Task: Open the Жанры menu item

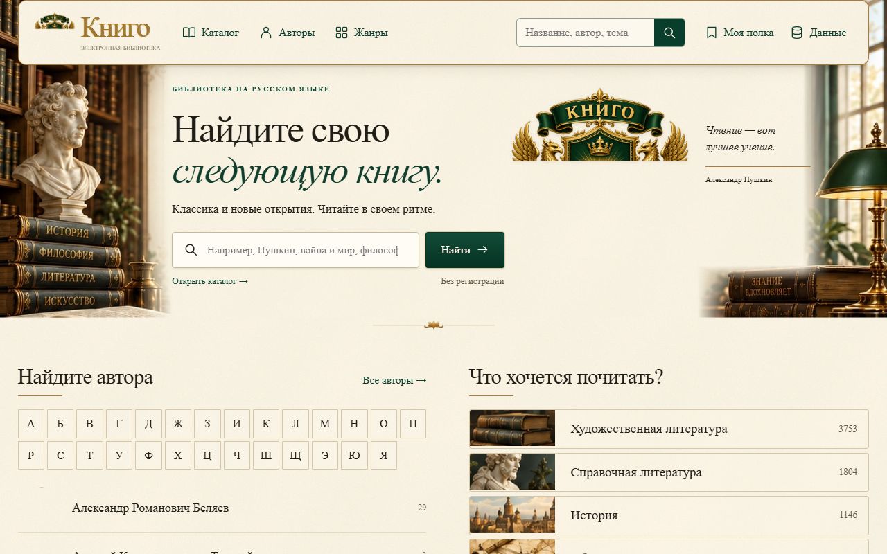Action: click(361, 33)
